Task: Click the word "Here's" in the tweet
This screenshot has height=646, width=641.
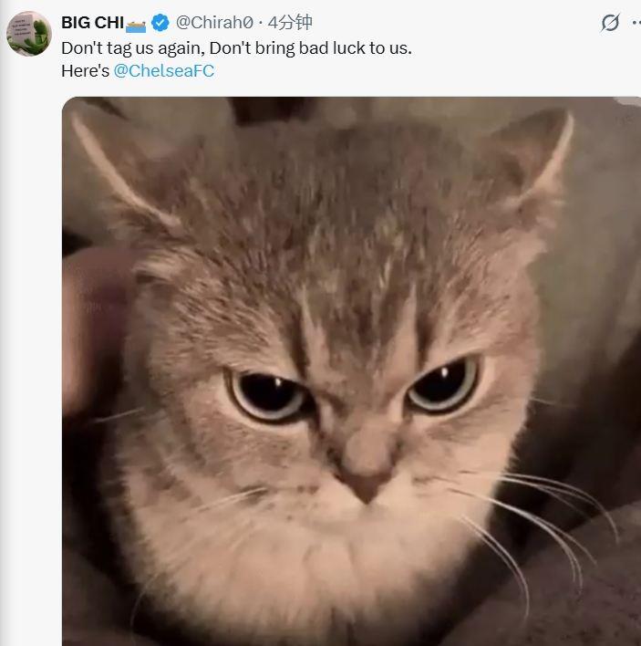Action: [85, 70]
